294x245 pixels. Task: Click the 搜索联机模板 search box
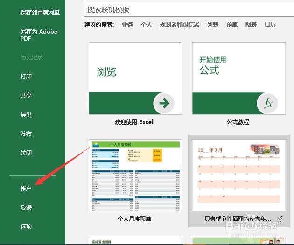(x=189, y=9)
